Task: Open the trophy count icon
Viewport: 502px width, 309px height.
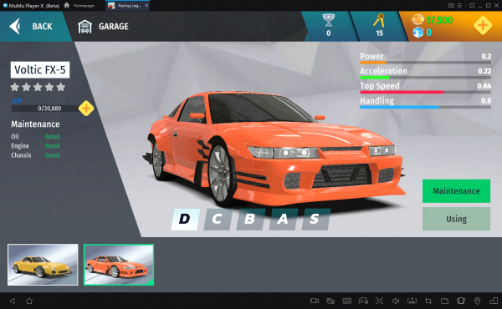Action: click(x=329, y=20)
